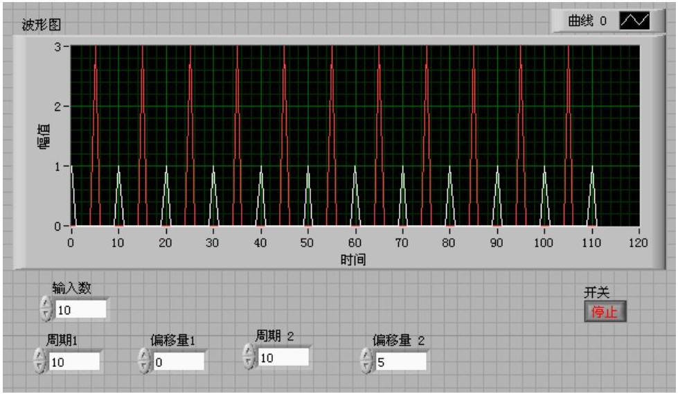This screenshot has width=678, height=394.
Task: Decrease 偏移量1 using its down arrow
Action: (144, 367)
